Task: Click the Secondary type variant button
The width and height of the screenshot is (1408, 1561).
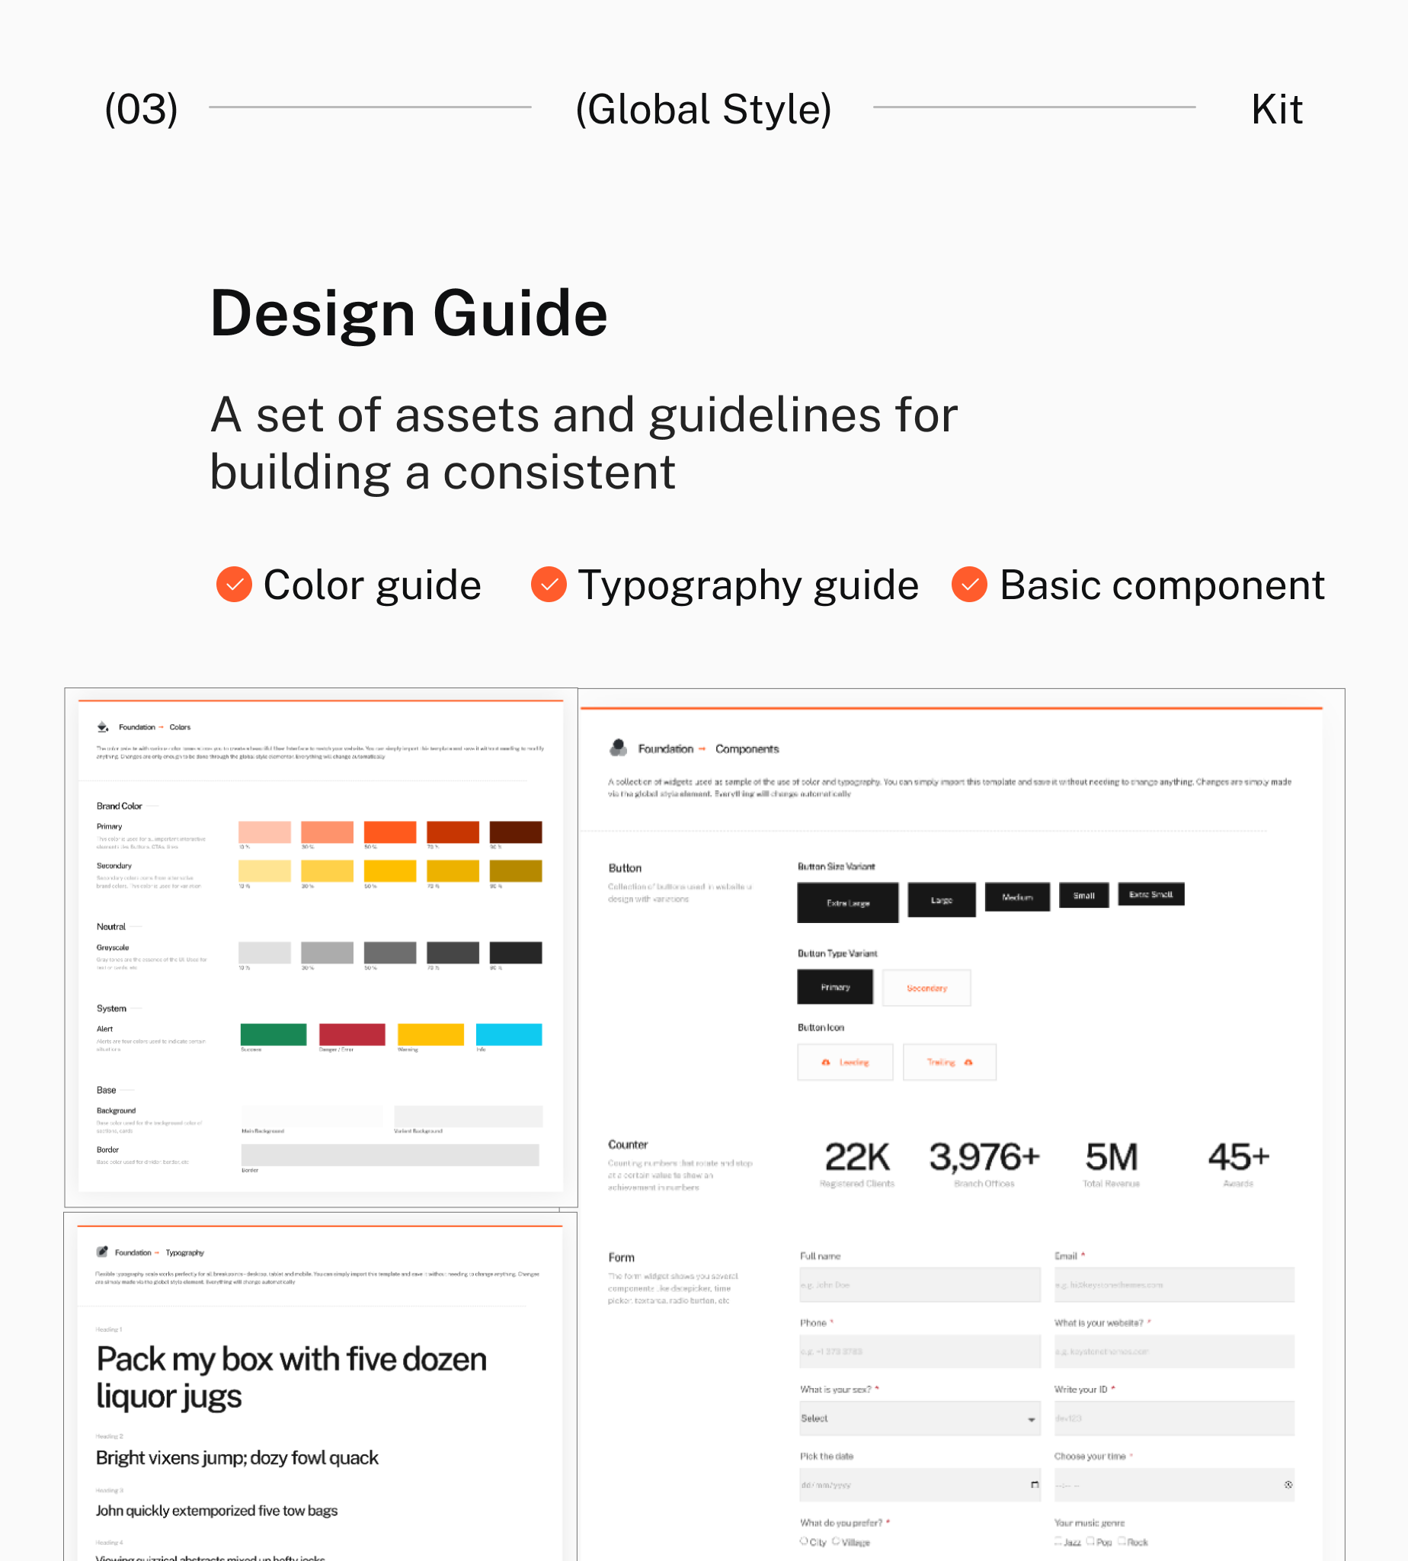Action: tap(926, 988)
